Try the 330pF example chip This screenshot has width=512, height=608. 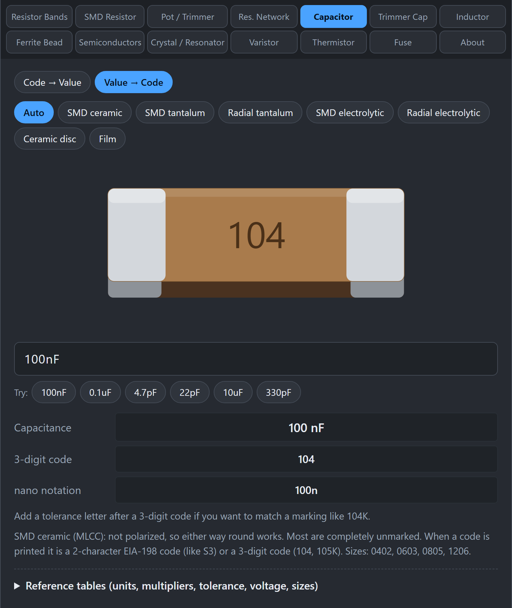pyautogui.click(x=279, y=392)
